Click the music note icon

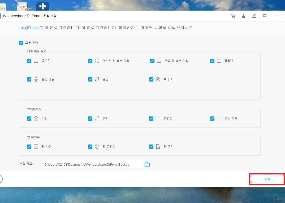click(x=97, y=118)
